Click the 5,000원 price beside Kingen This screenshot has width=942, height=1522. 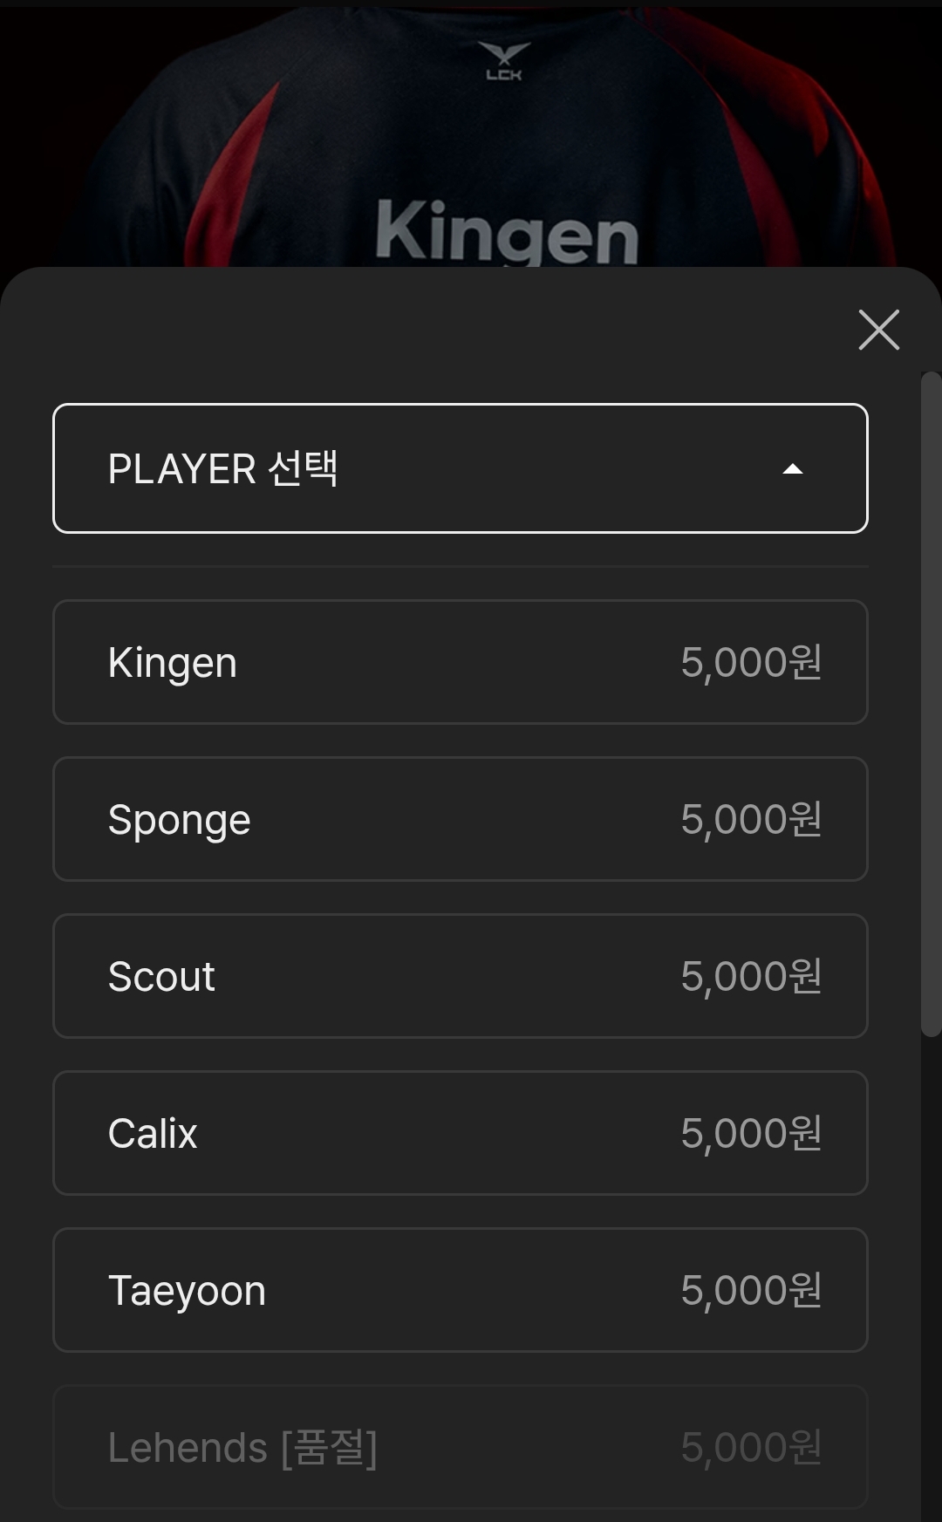coord(751,663)
